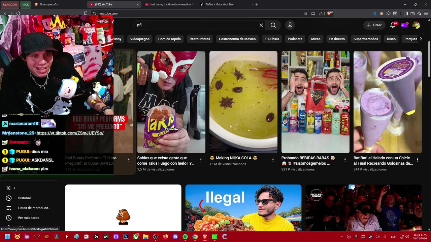Screen dimensions: 431x242
Task: Open options for BatiBati el Helado short
Action: [417, 160]
